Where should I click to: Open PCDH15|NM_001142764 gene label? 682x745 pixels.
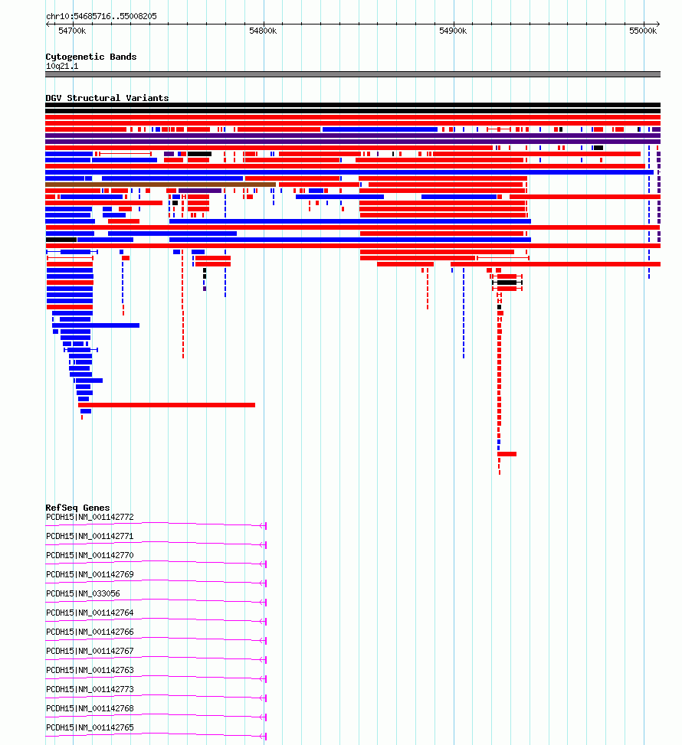(90, 613)
